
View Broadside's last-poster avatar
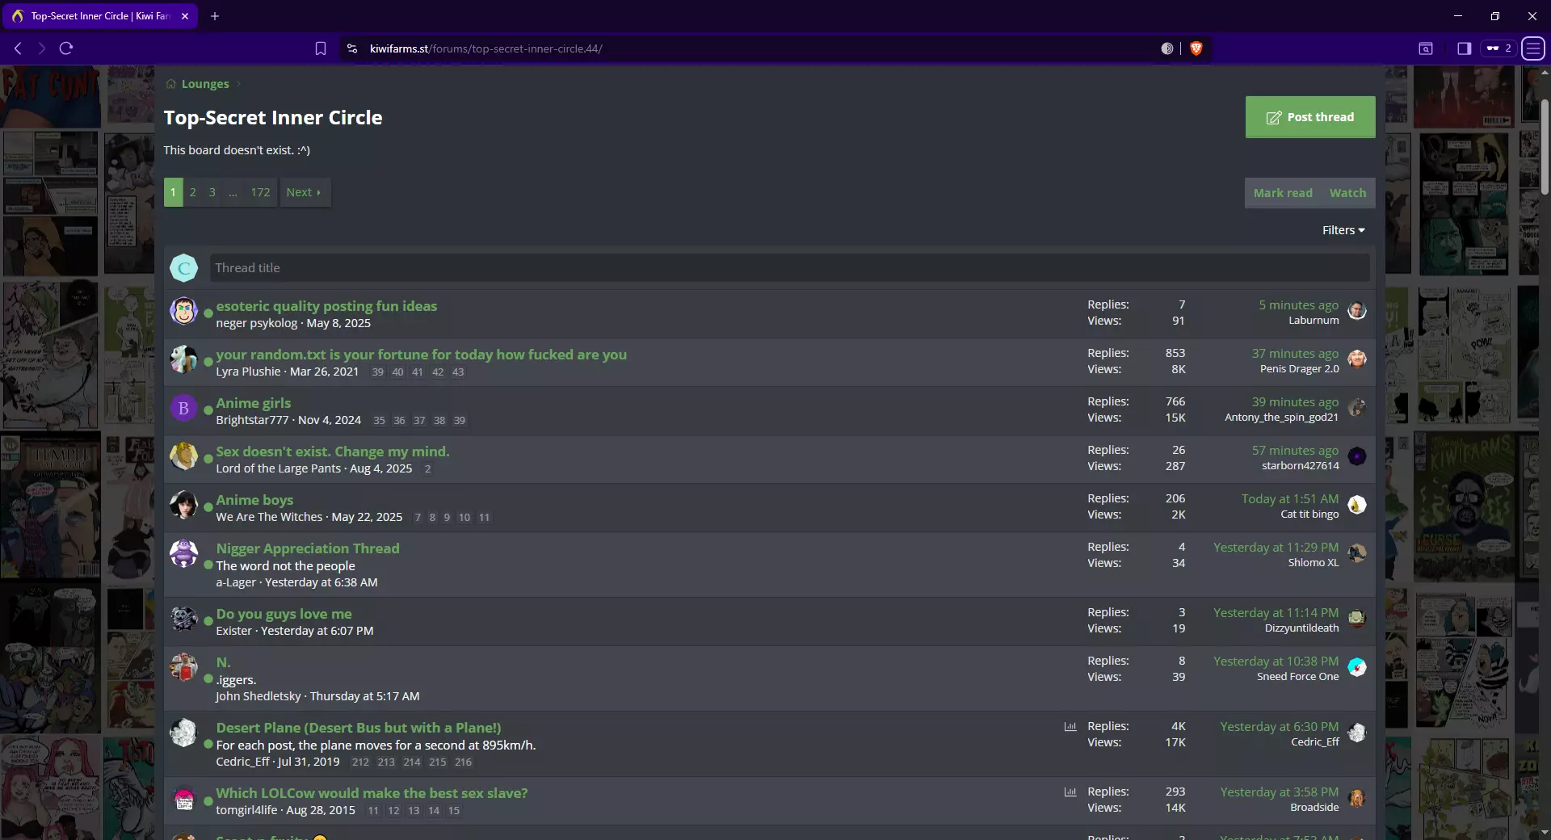1357,798
